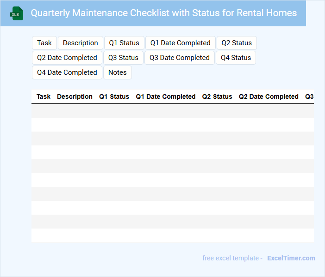Click the page title heading text
This screenshot has height=277, width=325.
(x=164, y=13)
